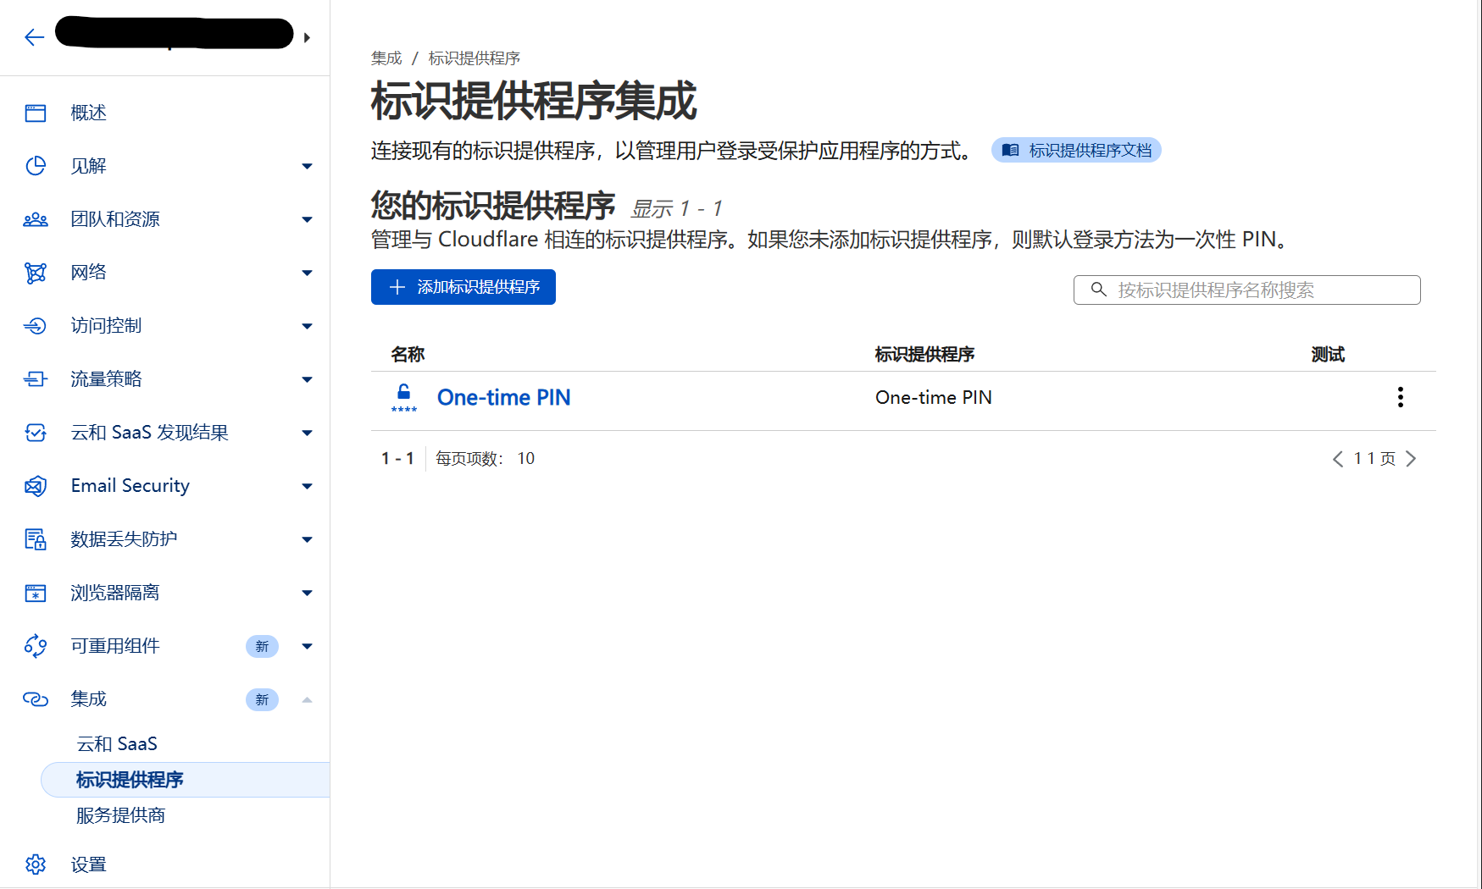
Task: Collapse the 集成 section arrow
Action: [307, 699]
